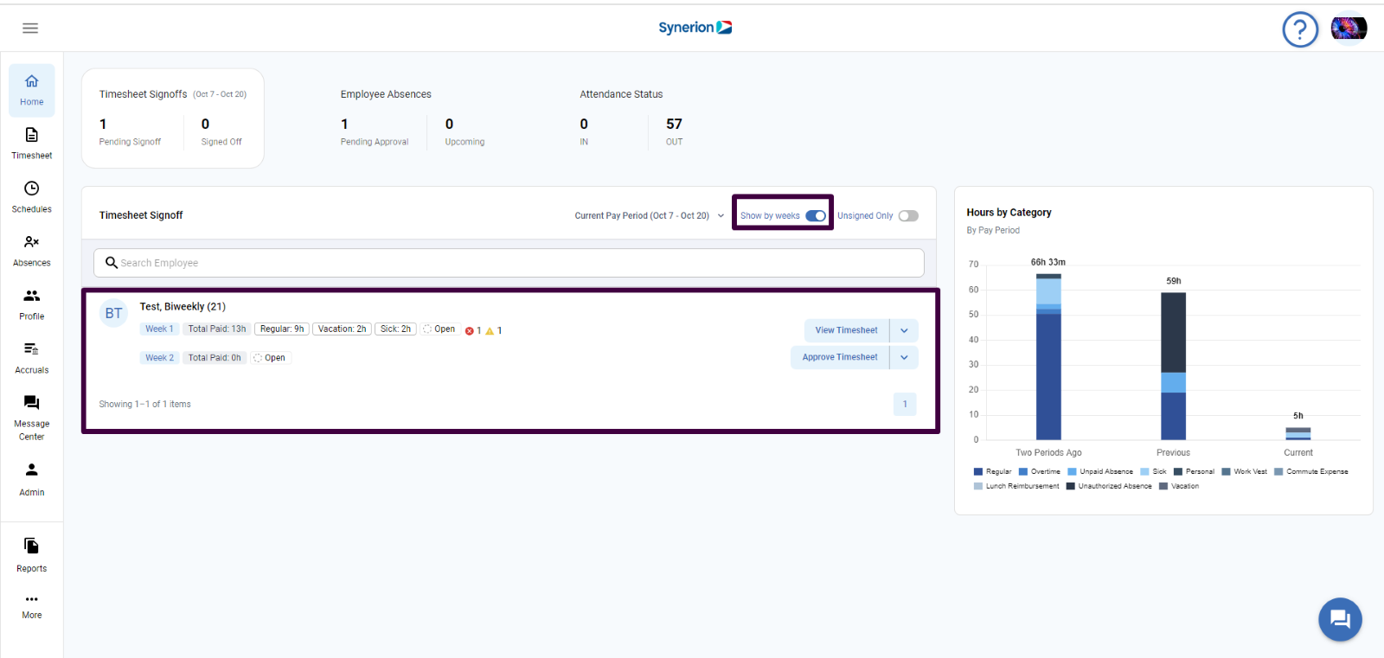Click the Synerion logo

click(695, 28)
